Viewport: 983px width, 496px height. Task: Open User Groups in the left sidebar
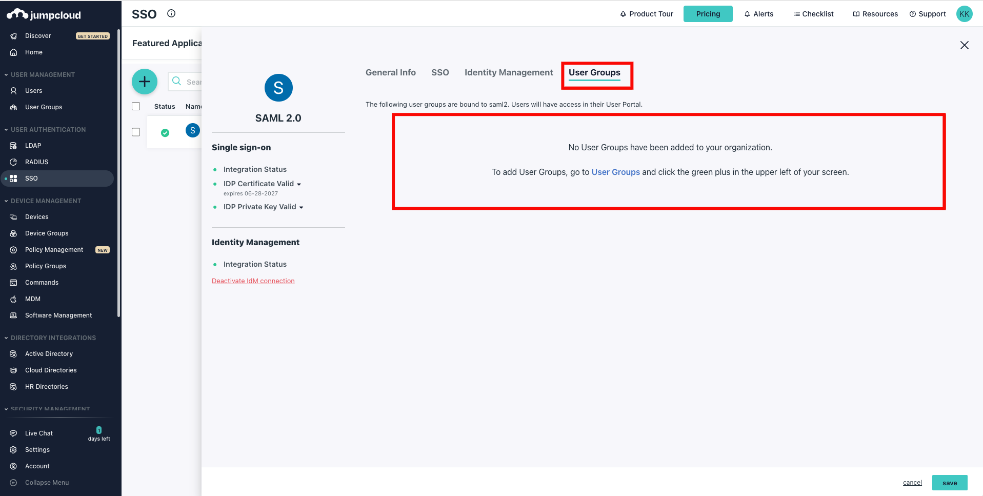(44, 107)
